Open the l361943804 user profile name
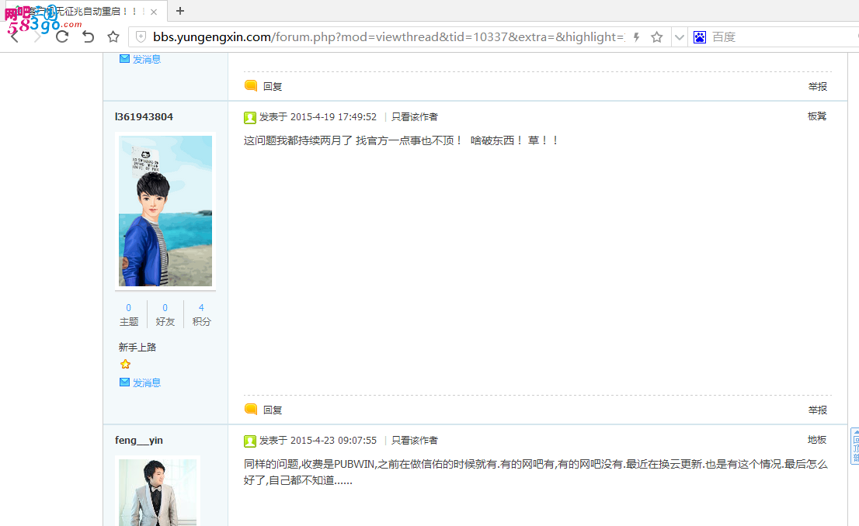This screenshot has height=526, width=859. click(x=144, y=116)
